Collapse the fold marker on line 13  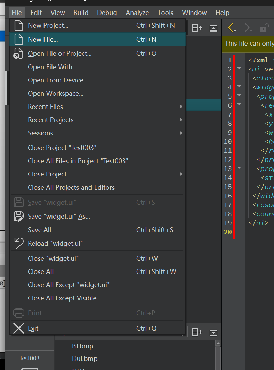239,168
